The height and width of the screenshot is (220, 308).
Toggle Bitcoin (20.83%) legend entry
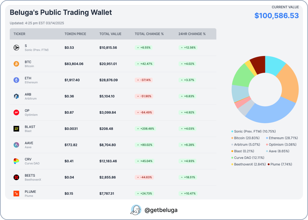(x=245, y=138)
